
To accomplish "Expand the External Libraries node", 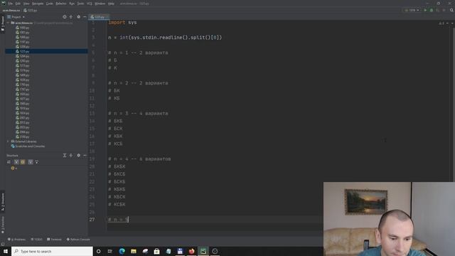I will (x=8, y=142).
